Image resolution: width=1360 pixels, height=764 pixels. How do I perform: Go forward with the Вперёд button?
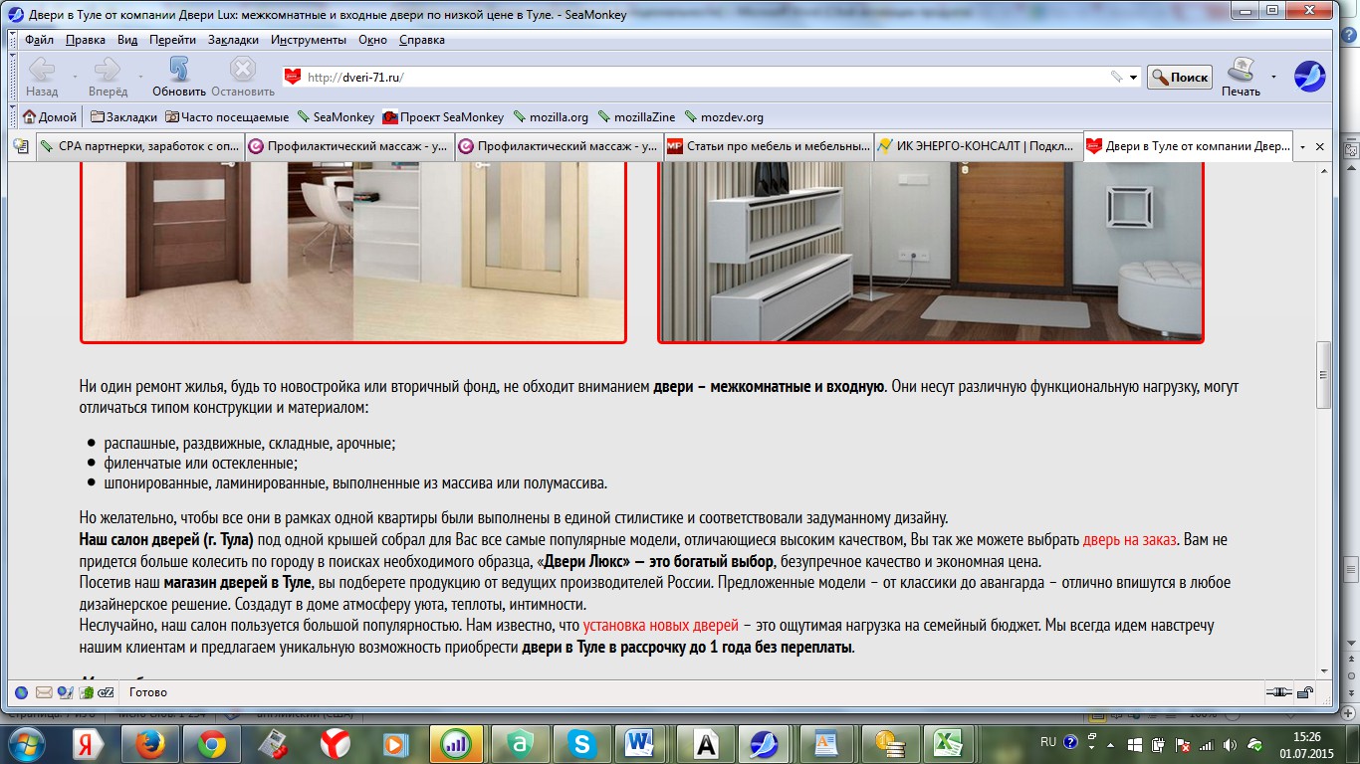(x=108, y=77)
